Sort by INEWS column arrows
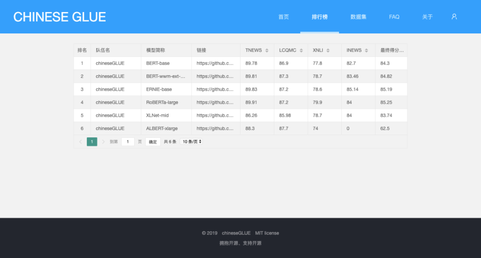This screenshot has width=481, height=258. [x=366, y=50]
